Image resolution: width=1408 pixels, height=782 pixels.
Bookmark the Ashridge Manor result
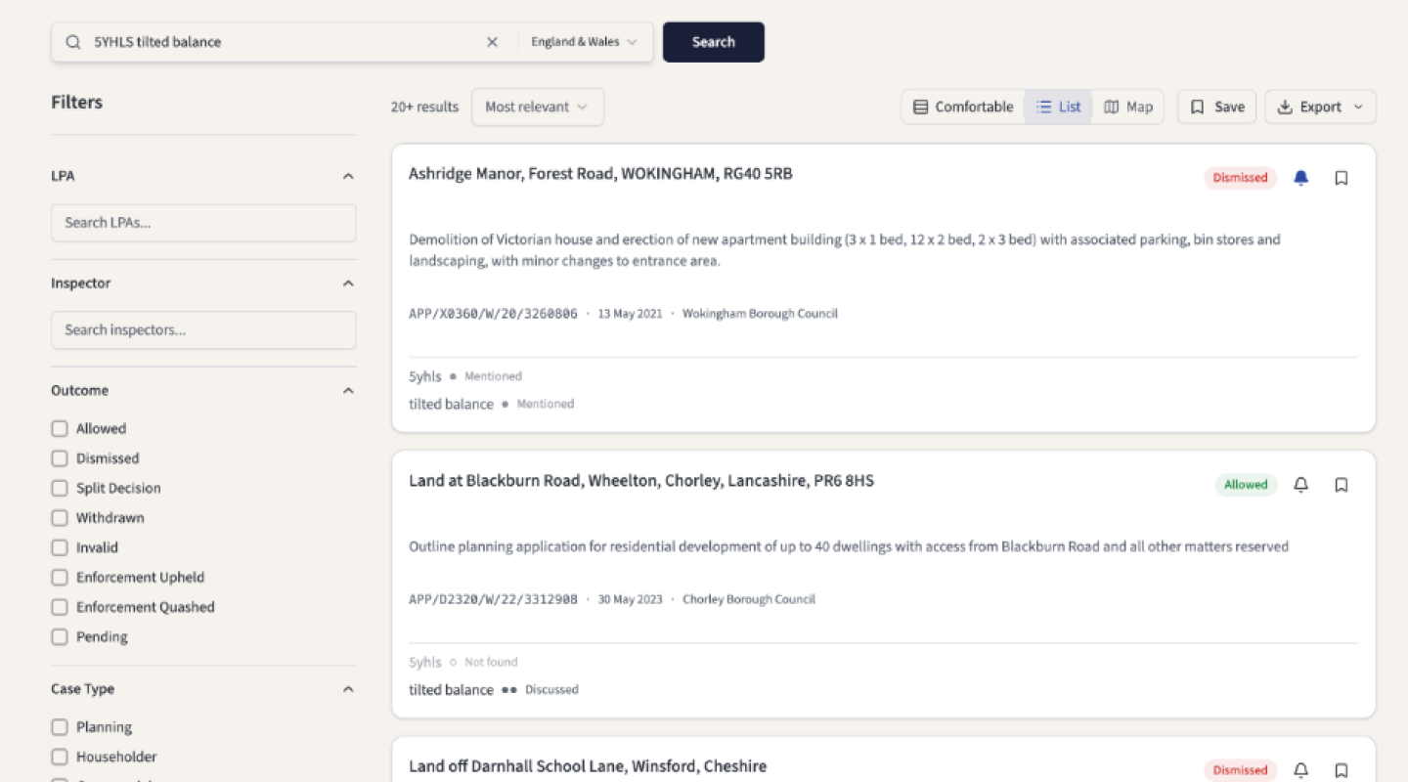tap(1341, 177)
